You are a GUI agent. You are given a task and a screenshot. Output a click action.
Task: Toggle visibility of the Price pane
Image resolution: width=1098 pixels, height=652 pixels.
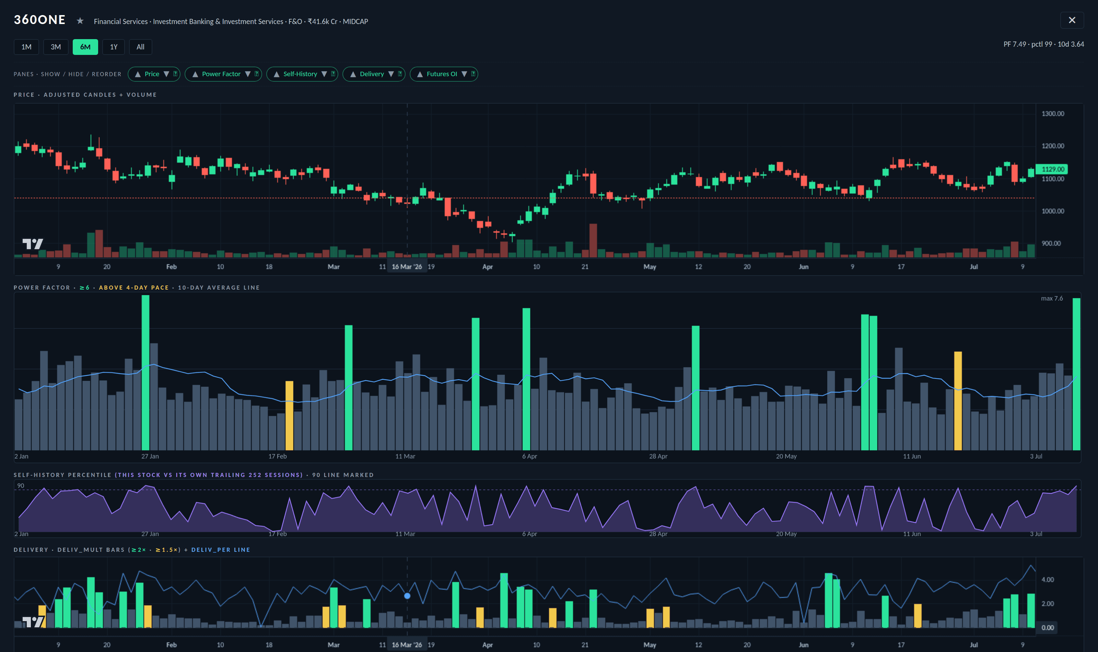click(x=152, y=74)
